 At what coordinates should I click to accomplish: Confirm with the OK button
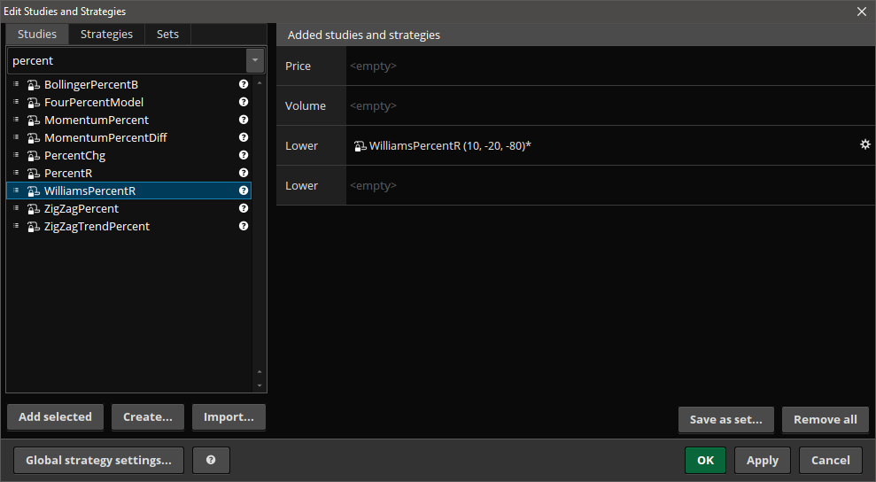click(706, 460)
